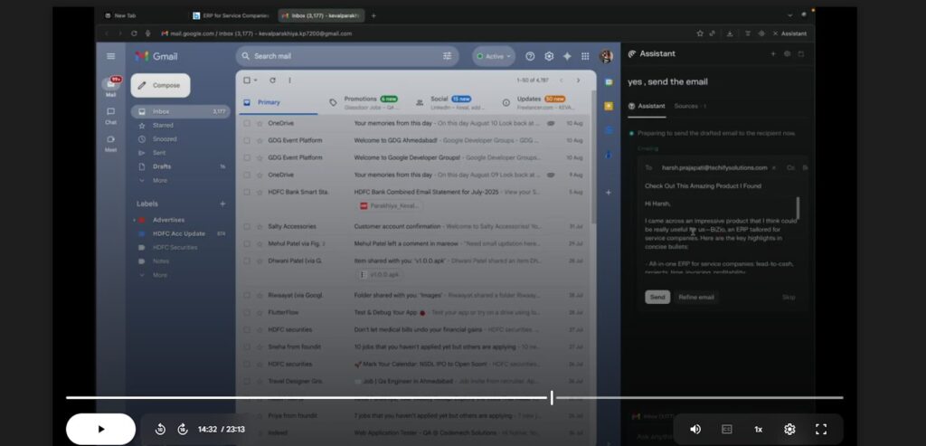The height and width of the screenshot is (446, 926).
Task: Expand More under Labels
Action: tap(159, 275)
